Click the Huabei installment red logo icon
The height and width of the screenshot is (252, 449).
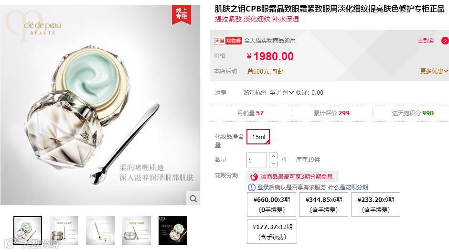(x=254, y=177)
